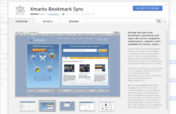The width and height of the screenshot is (176, 114).
Task: Select the first screenshot thumbnail
Action: pos(28,106)
